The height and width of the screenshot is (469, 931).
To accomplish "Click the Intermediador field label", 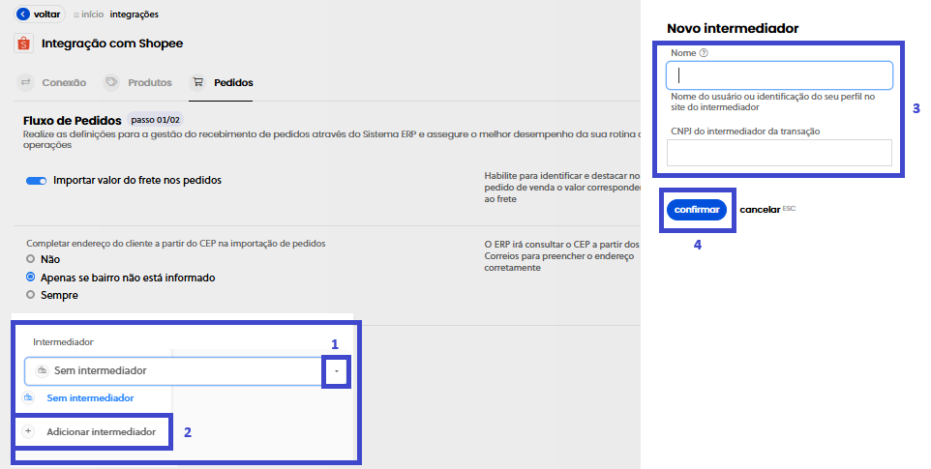I will pyautogui.click(x=63, y=342).
